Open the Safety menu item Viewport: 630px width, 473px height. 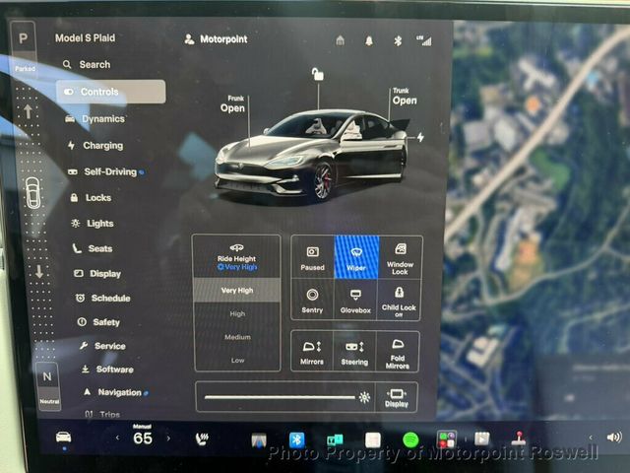point(98,322)
